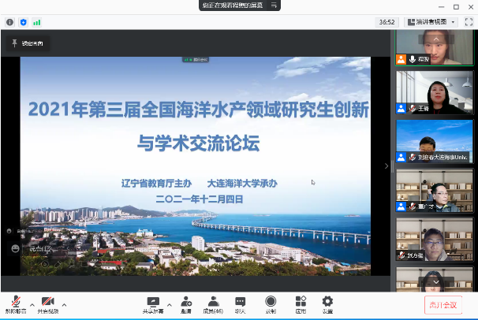This screenshot has width=478, height=320.
Task: Click the slide title 2021年第三届全国海洋水产领域研究生创新
Action: tap(199, 110)
